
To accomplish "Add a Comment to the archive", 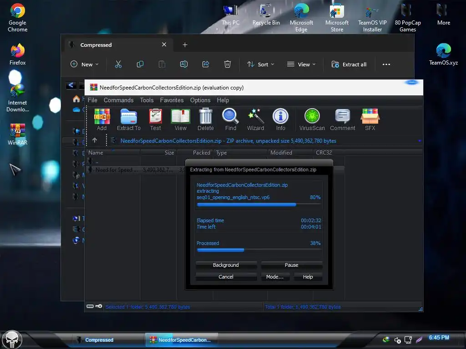I will [x=342, y=120].
